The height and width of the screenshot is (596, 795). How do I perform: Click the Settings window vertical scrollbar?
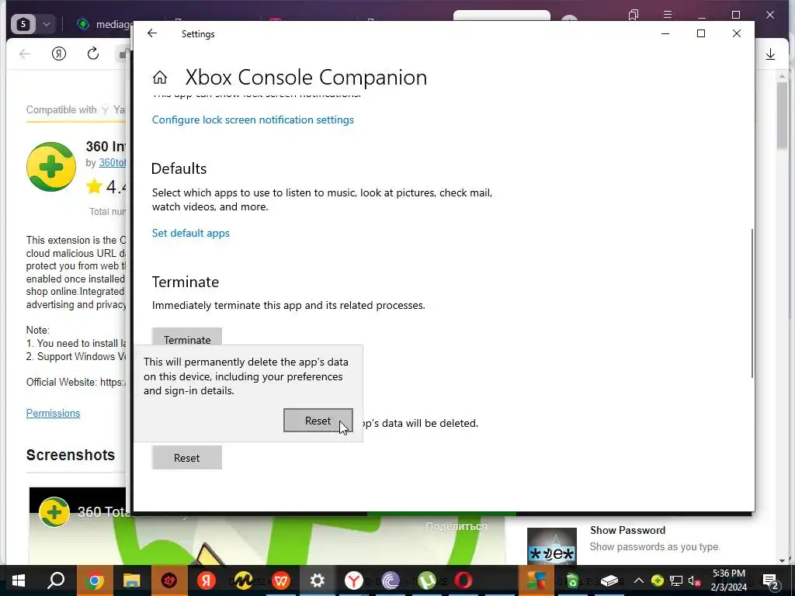click(x=752, y=303)
